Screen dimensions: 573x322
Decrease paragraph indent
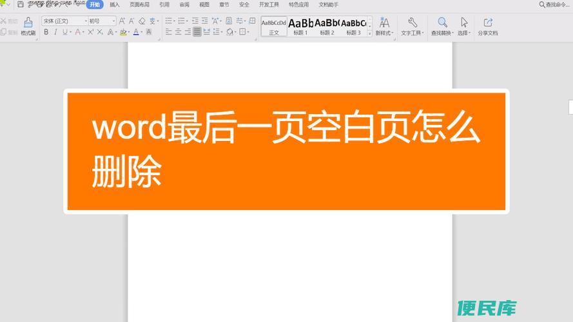[x=195, y=21]
